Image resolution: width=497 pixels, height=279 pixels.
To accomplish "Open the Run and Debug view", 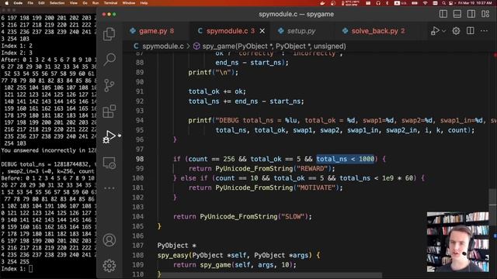I will [109, 136].
